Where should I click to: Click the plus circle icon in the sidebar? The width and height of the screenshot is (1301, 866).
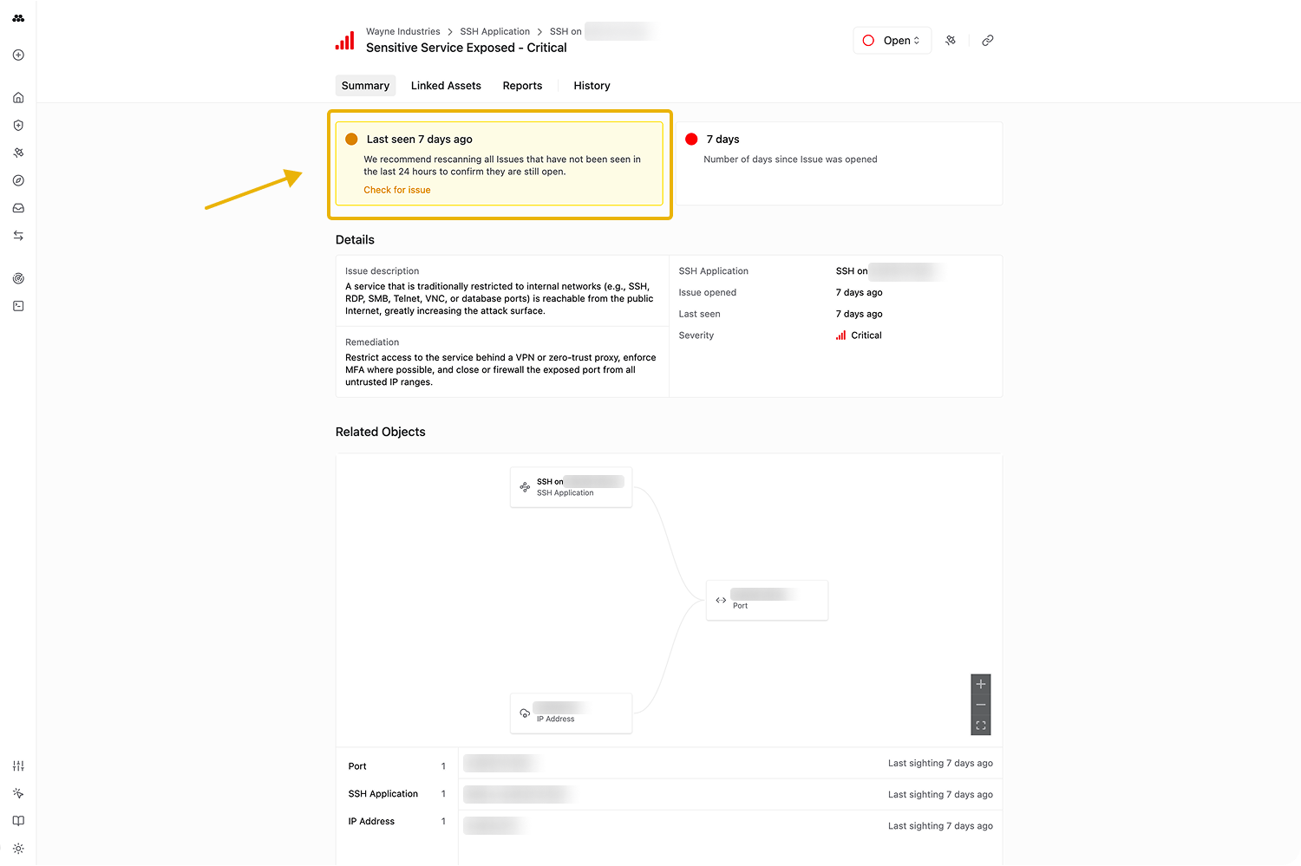click(x=18, y=55)
